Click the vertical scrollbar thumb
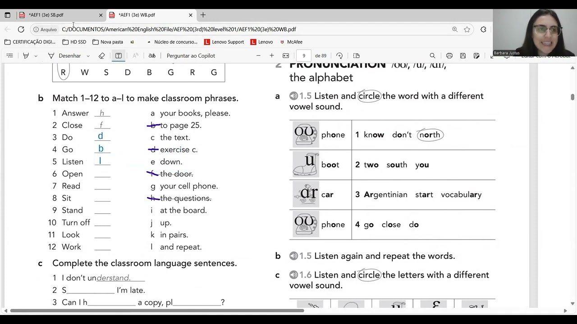Screen dimensions: 577x324 point(572,97)
